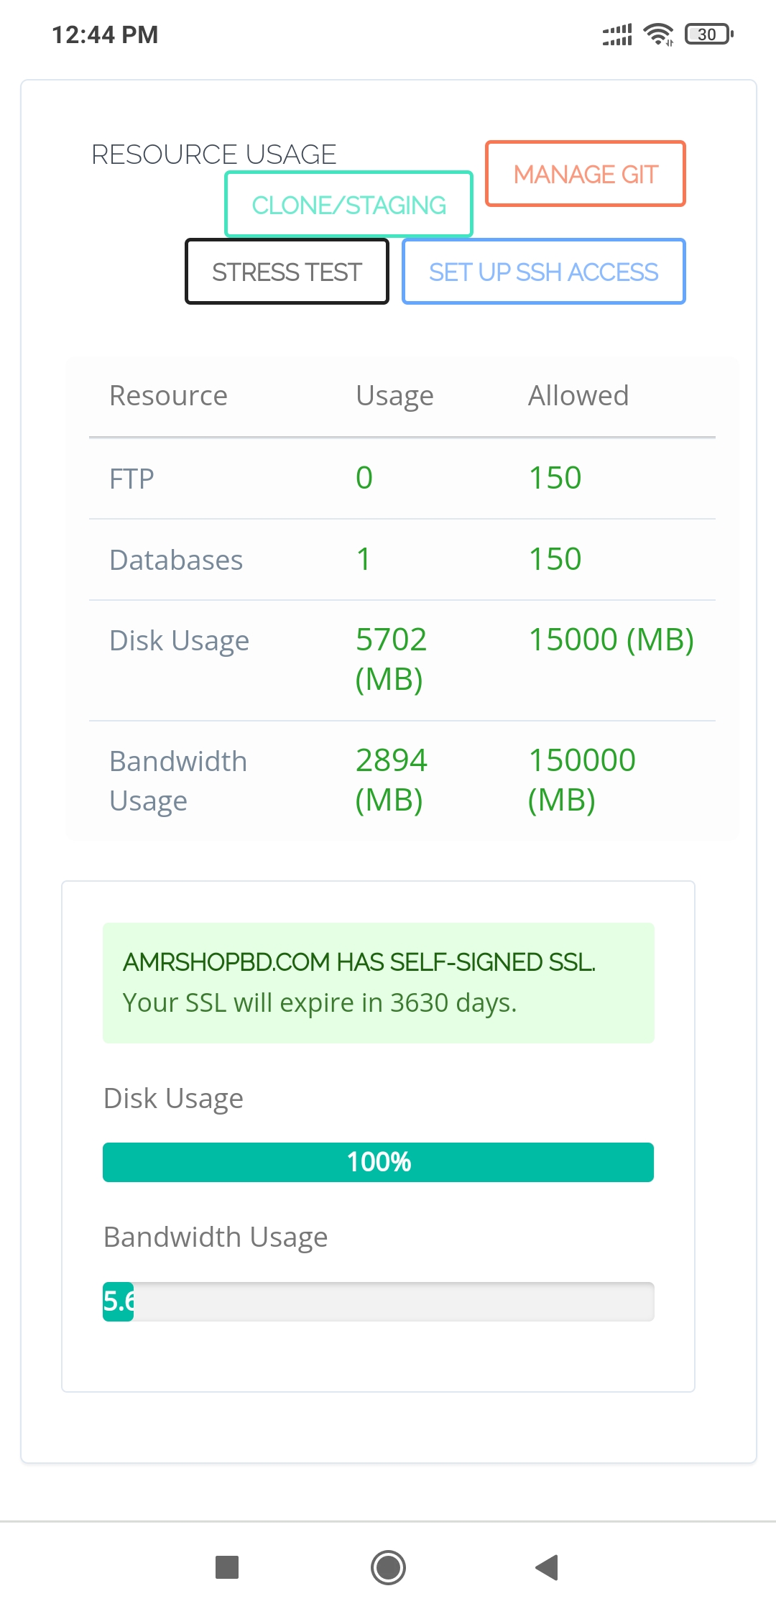Select the RESOURCE USAGE heading
This screenshot has height=1614, width=776.
click(x=213, y=153)
